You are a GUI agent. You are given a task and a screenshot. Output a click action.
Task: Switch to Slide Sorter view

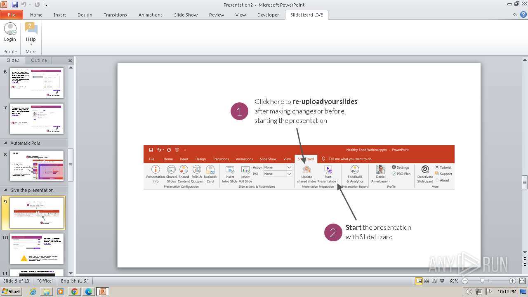point(427,281)
